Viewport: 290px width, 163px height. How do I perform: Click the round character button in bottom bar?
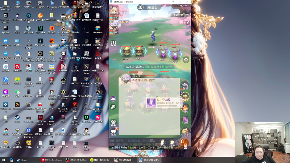tap(162, 142)
